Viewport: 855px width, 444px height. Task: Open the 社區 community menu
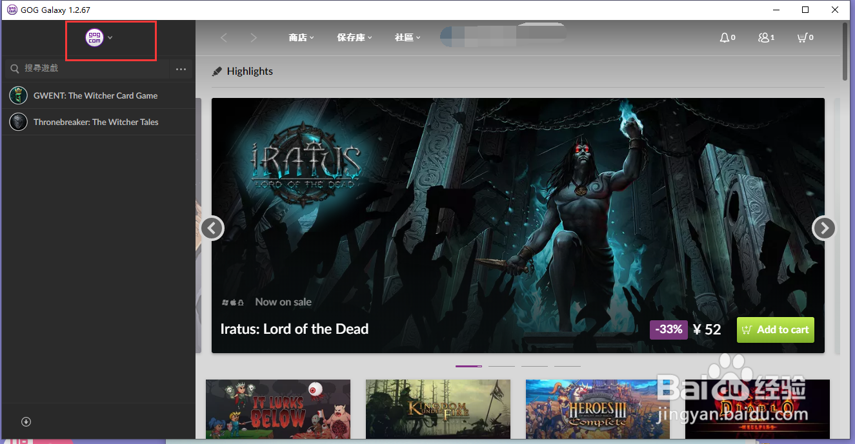pos(407,38)
